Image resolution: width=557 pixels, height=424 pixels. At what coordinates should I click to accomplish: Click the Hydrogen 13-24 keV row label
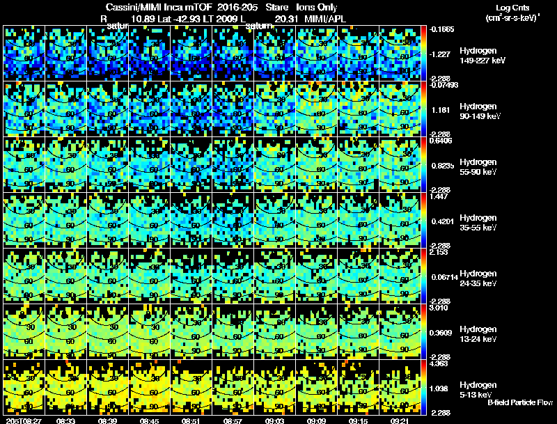tap(478, 334)
